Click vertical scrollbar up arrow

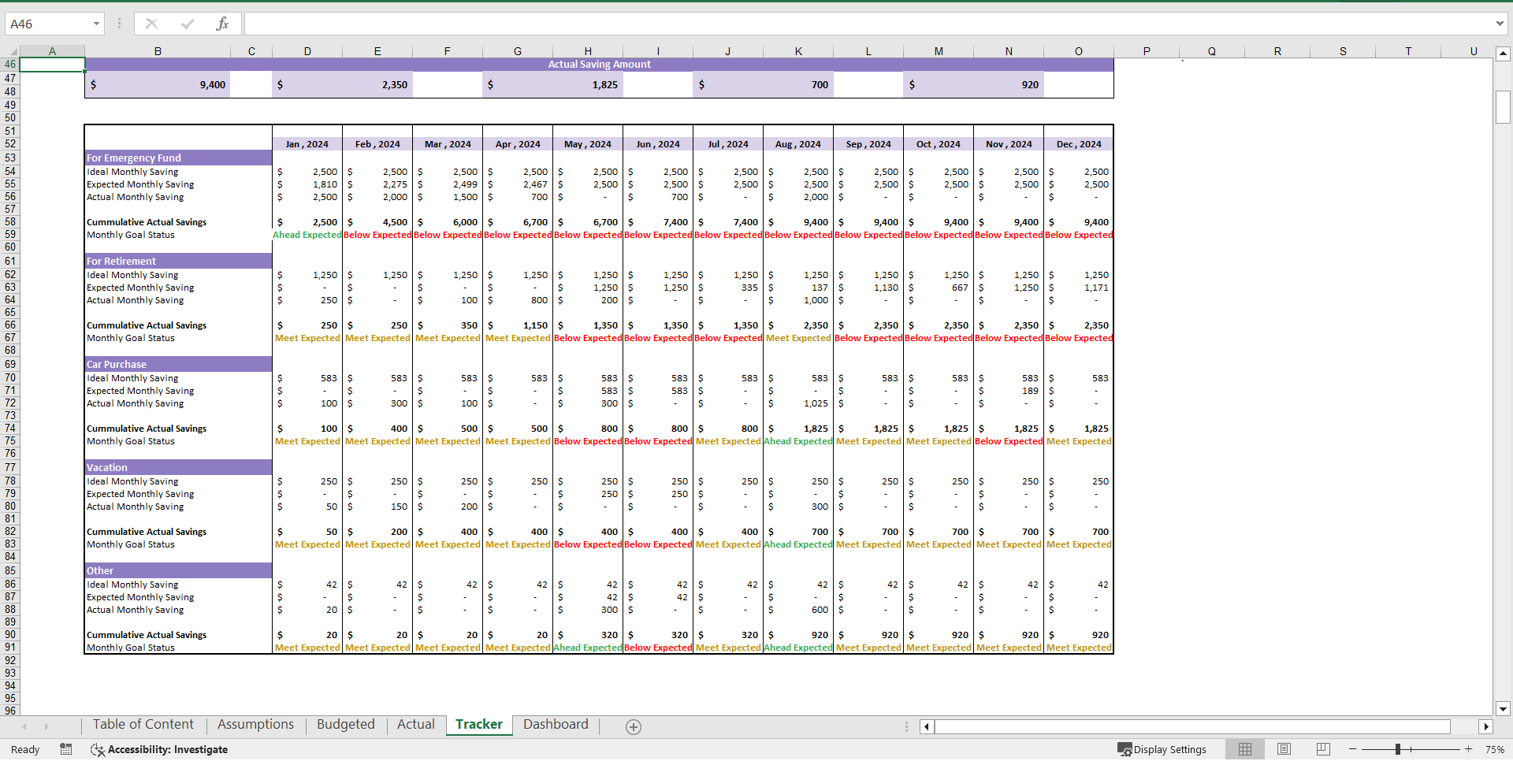click(x=1503, y=54)
